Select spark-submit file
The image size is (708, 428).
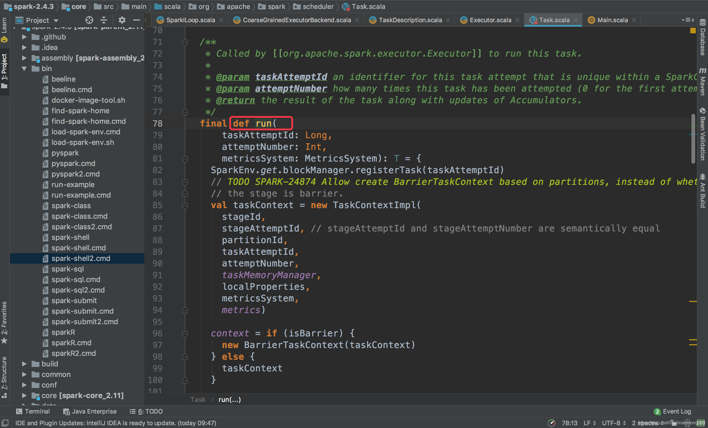[x=74, y=301]
